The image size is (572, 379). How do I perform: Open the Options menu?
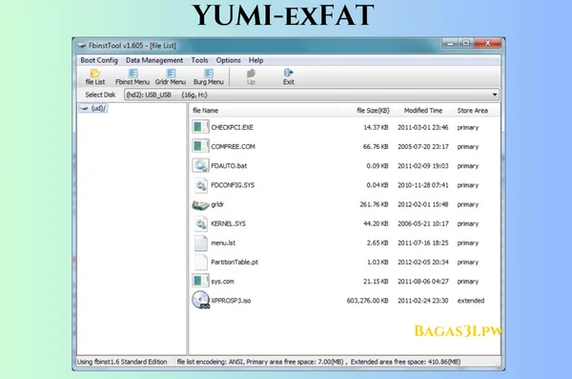click(229, 60)
